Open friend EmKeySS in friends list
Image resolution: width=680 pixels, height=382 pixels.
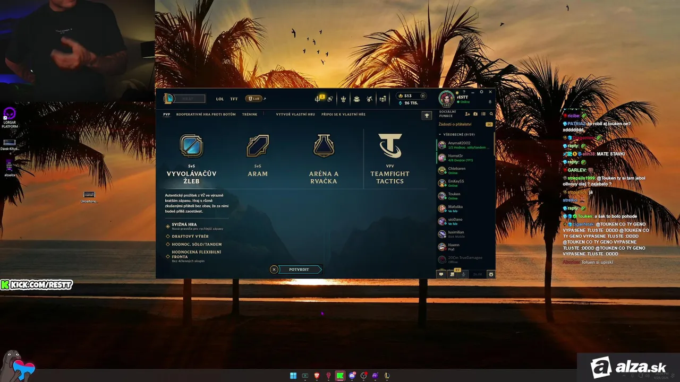465,183
